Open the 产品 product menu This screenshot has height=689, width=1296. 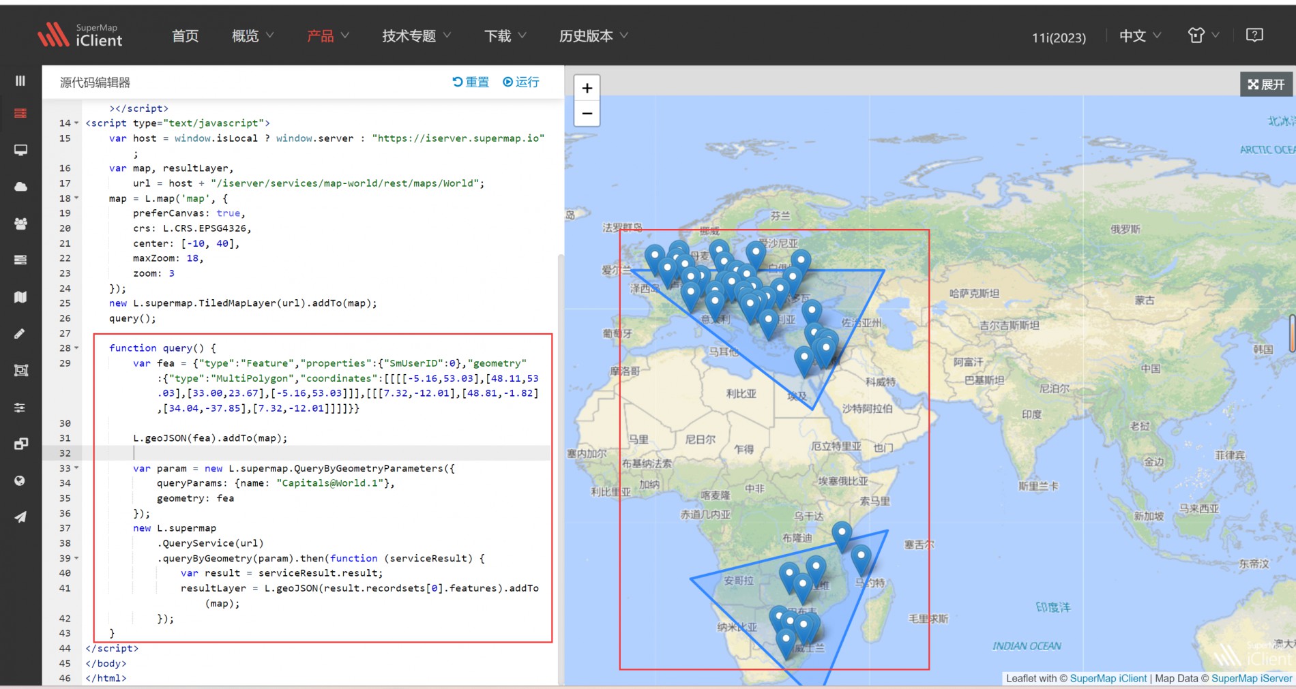(327, 36)
